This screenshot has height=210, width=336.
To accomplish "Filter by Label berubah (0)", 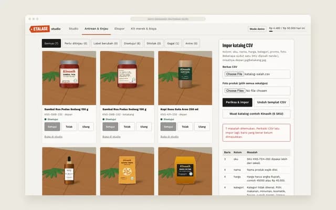I will tap(106, 43).
